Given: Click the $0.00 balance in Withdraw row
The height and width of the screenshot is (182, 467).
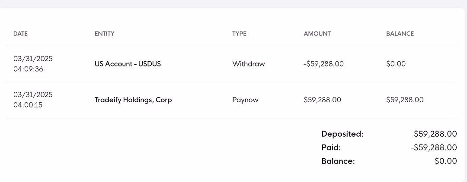Looking at the screenshot, I should [x=396, y=64].
